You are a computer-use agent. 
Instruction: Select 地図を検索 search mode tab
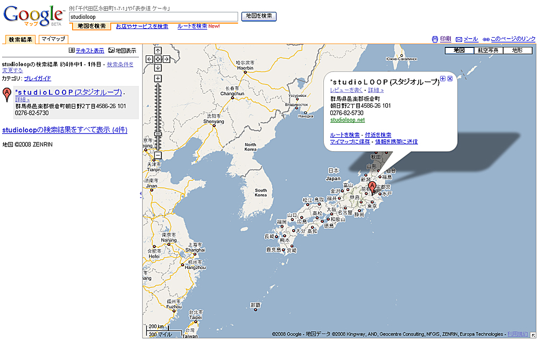(91, 26)
